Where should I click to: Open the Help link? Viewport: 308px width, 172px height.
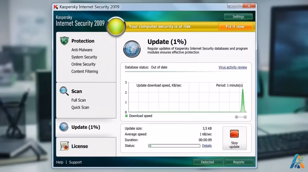tap(60, 162)
